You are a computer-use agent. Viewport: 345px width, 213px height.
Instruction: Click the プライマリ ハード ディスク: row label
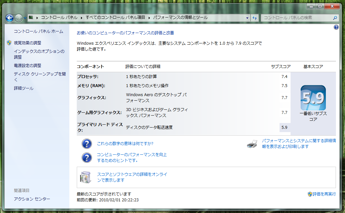[x=100, y=127]
